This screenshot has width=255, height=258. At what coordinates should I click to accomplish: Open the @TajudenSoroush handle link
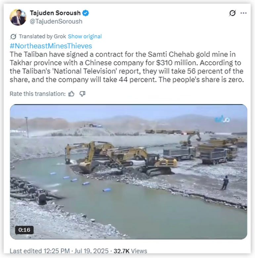coord(56,22)
